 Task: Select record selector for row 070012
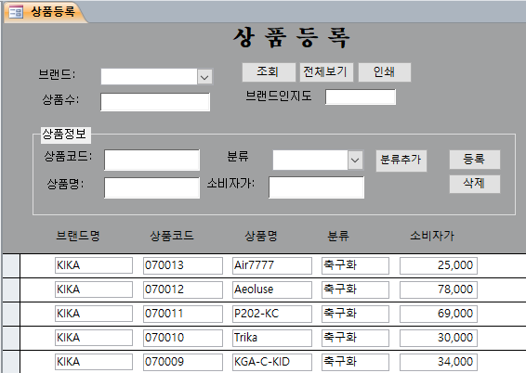tap(11, 290)
